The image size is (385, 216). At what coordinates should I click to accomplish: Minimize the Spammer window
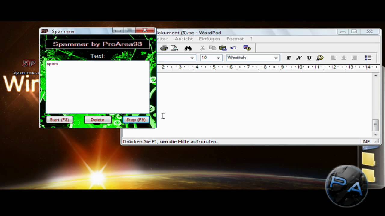coord(118,31)
